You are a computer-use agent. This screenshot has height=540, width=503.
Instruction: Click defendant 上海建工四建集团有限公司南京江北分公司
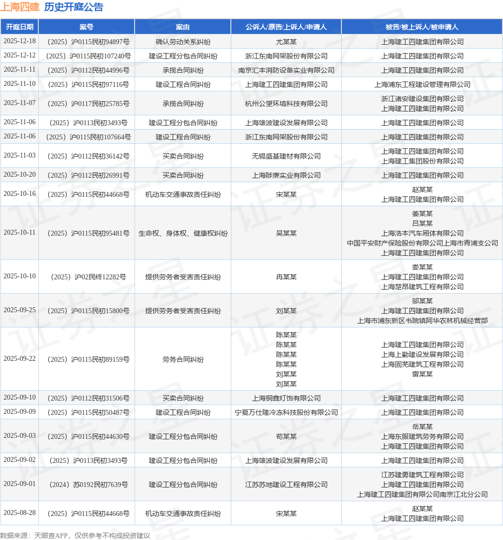(422, 494)
